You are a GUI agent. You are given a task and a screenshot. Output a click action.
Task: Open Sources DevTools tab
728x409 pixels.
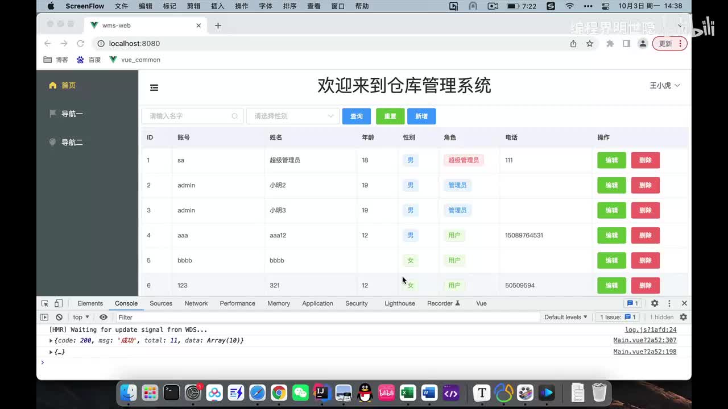point(161,303)
